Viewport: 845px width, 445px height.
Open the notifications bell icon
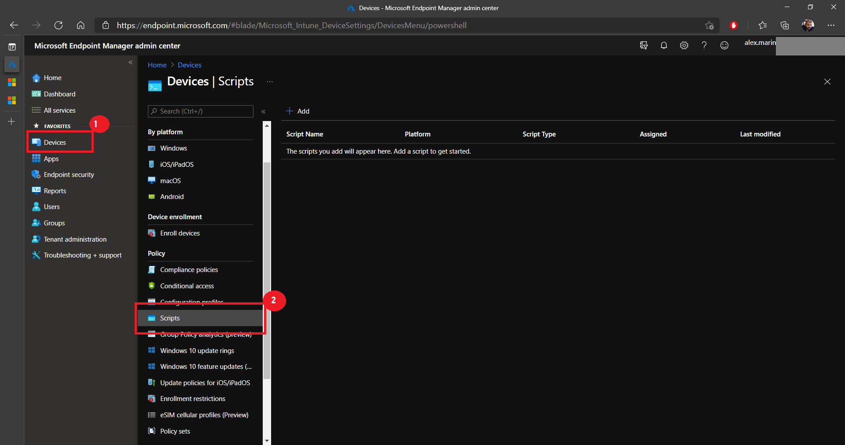coord(664,45)
